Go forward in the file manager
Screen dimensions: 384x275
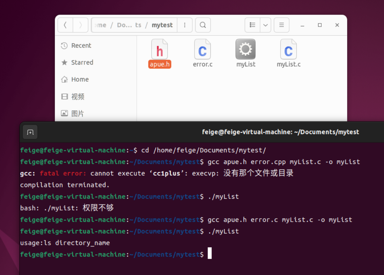pos(80,25)
